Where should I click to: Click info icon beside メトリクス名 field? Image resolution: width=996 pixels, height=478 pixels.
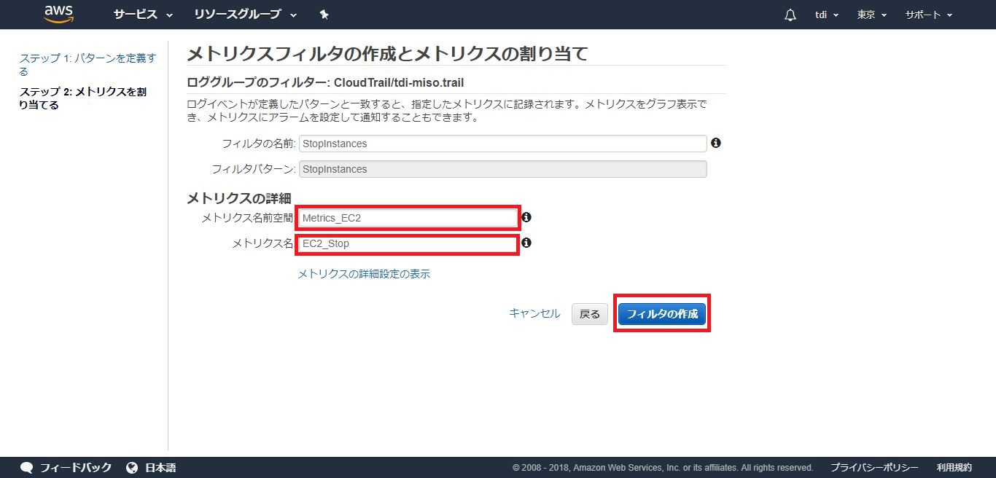[526, 243]
